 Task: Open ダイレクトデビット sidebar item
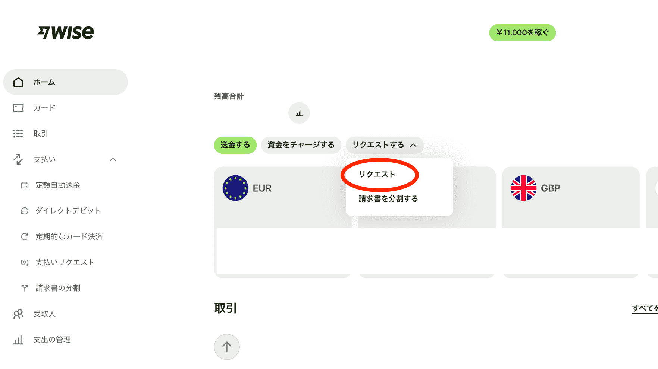coord(68,211)
